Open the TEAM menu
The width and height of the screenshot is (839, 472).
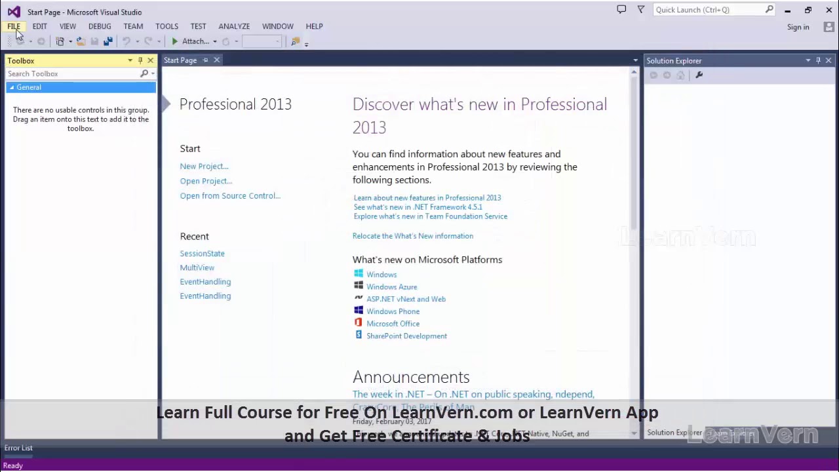coord(133,26)
